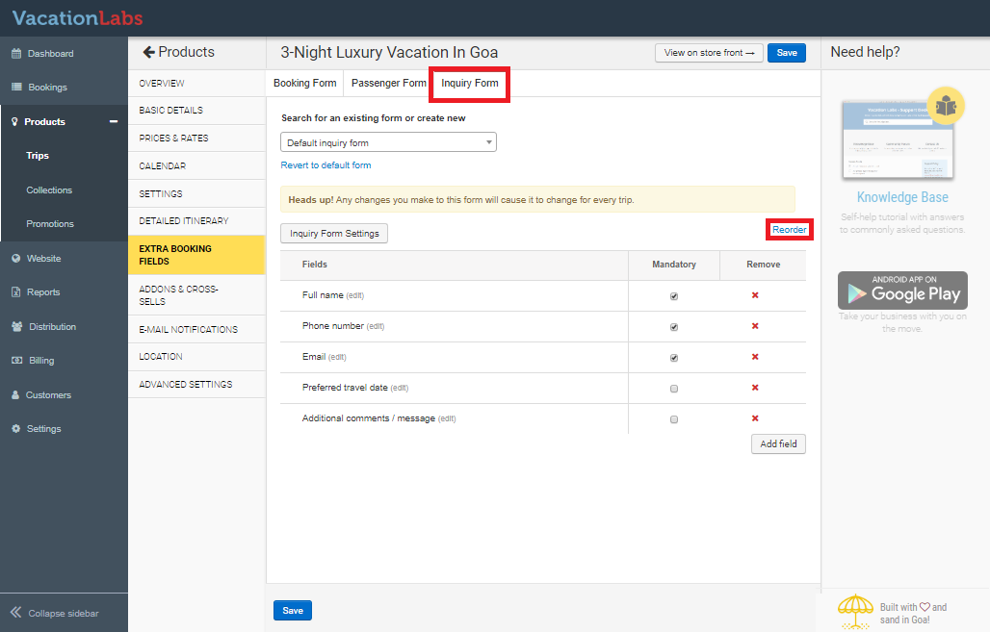
Task: Enable Mandatory for Preferred travel date
Action: tap(673, 389)
